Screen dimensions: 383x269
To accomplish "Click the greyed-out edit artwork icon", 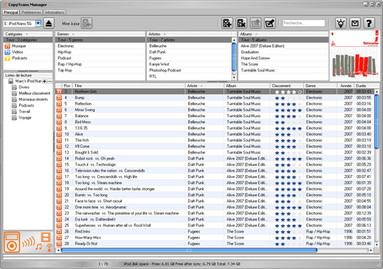I will (256, 23).
